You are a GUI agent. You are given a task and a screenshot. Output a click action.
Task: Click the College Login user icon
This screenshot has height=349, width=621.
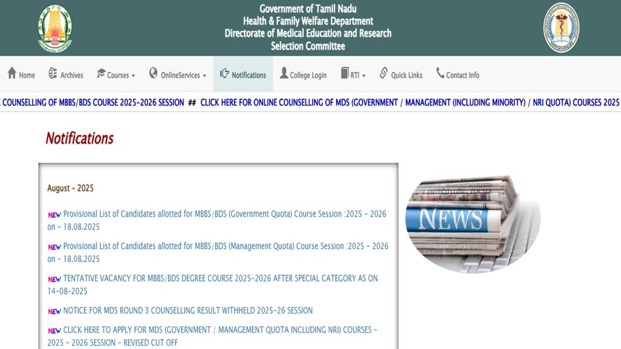(x=284, y=73)
